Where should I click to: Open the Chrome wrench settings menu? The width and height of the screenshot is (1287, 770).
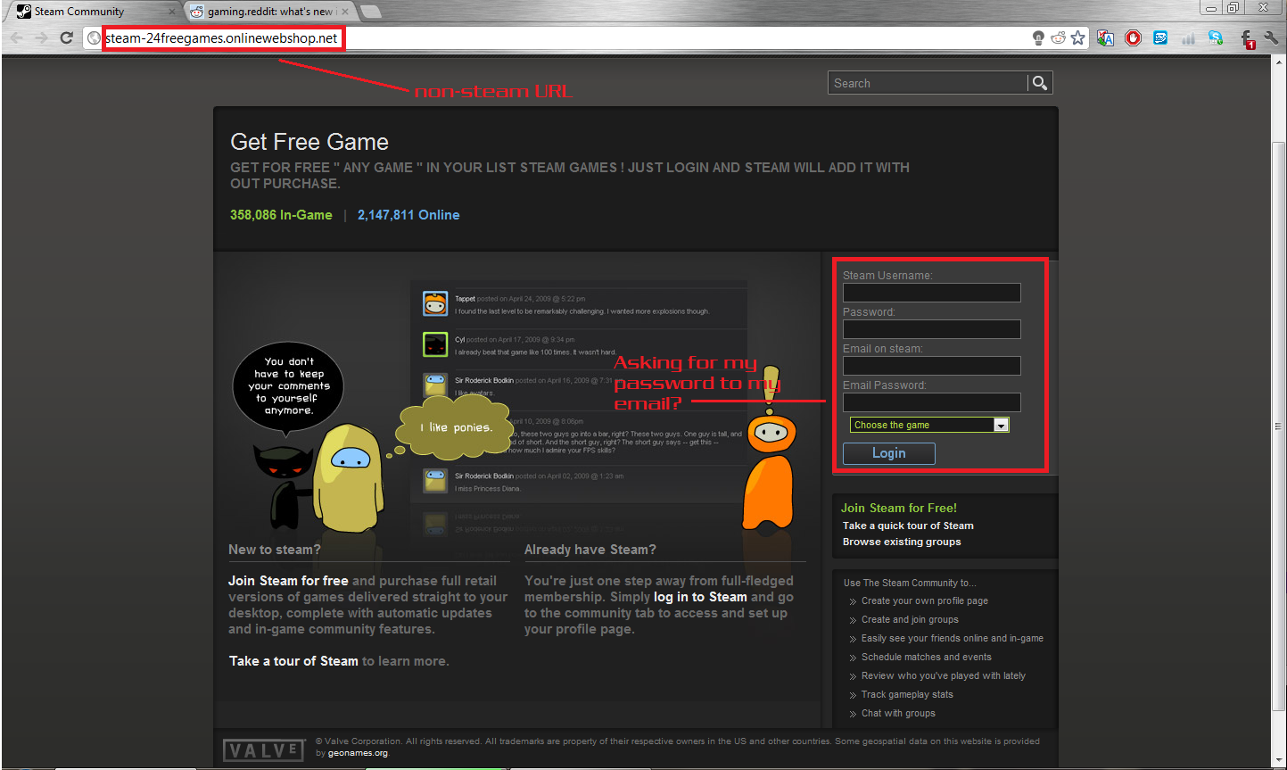1271,38
